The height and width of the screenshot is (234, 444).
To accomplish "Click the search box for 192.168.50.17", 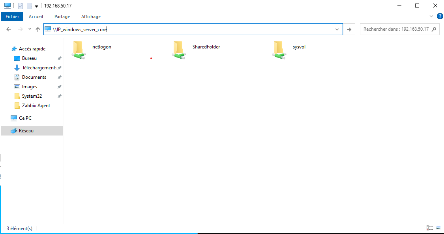I will (396, 29).
